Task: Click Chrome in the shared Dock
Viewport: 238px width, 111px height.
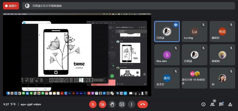Action: [20, 93]
